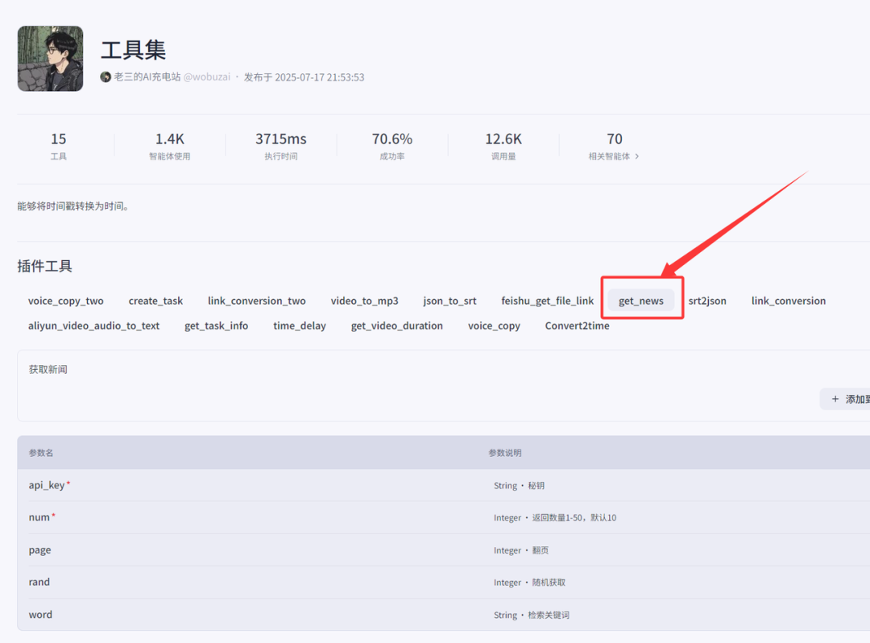Click the 'Integer・翻页' description cell
This screenshot has height=643, width=870.
[521, 550]
